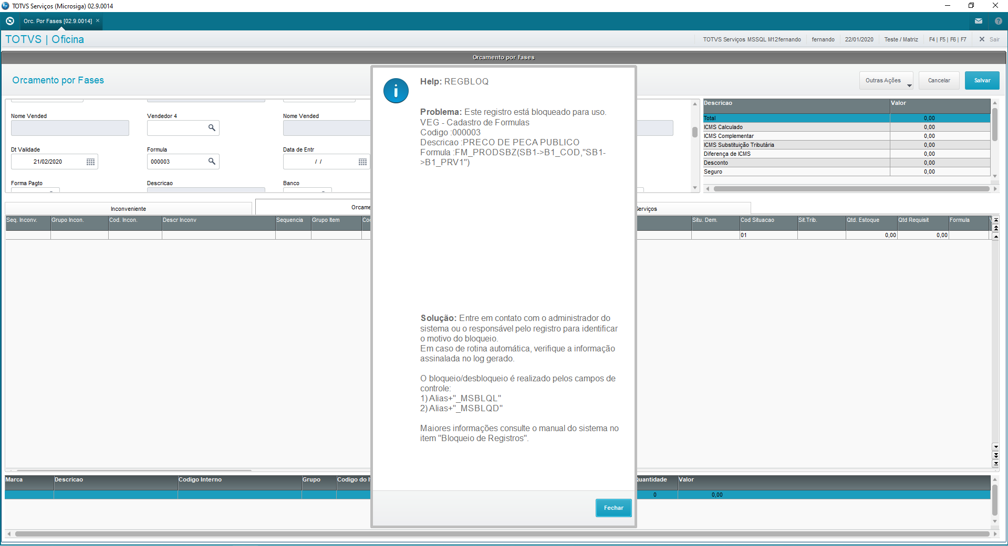Open Data de Entr calendar picker
The width and height of the screenshot is (1008, 546).
362,162
